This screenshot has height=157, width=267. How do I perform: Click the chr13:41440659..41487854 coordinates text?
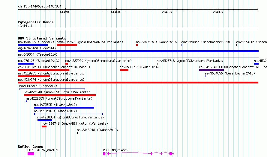coord(40,6)
